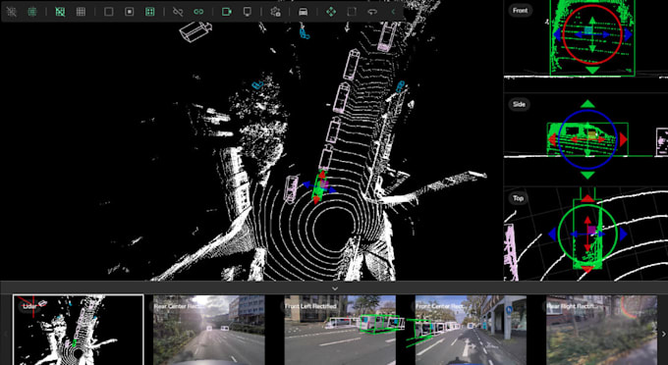Click the green down arrow at bottom of Front view
668x365 pixels.
click(592, 70)
